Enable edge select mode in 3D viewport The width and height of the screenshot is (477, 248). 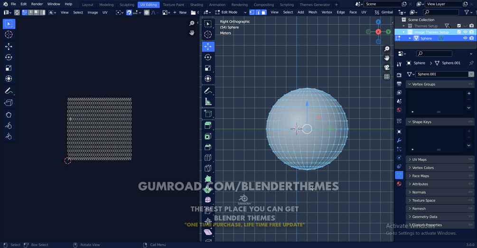pos(258,12)
